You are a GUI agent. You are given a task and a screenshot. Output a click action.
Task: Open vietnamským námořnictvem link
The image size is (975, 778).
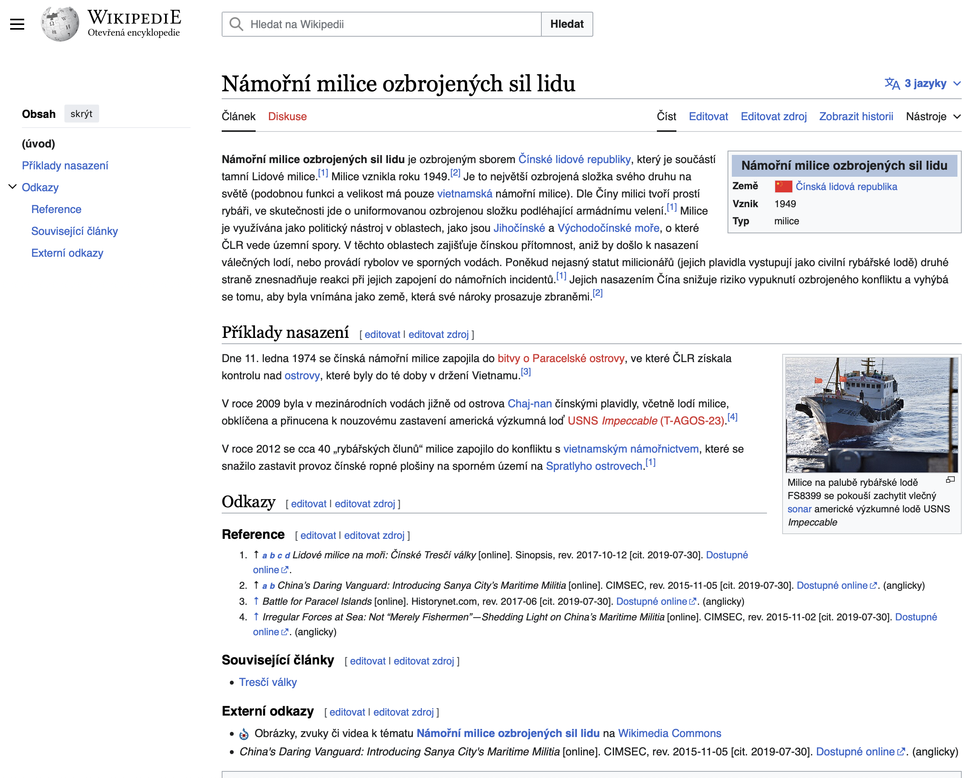click(x=631, y=449)
